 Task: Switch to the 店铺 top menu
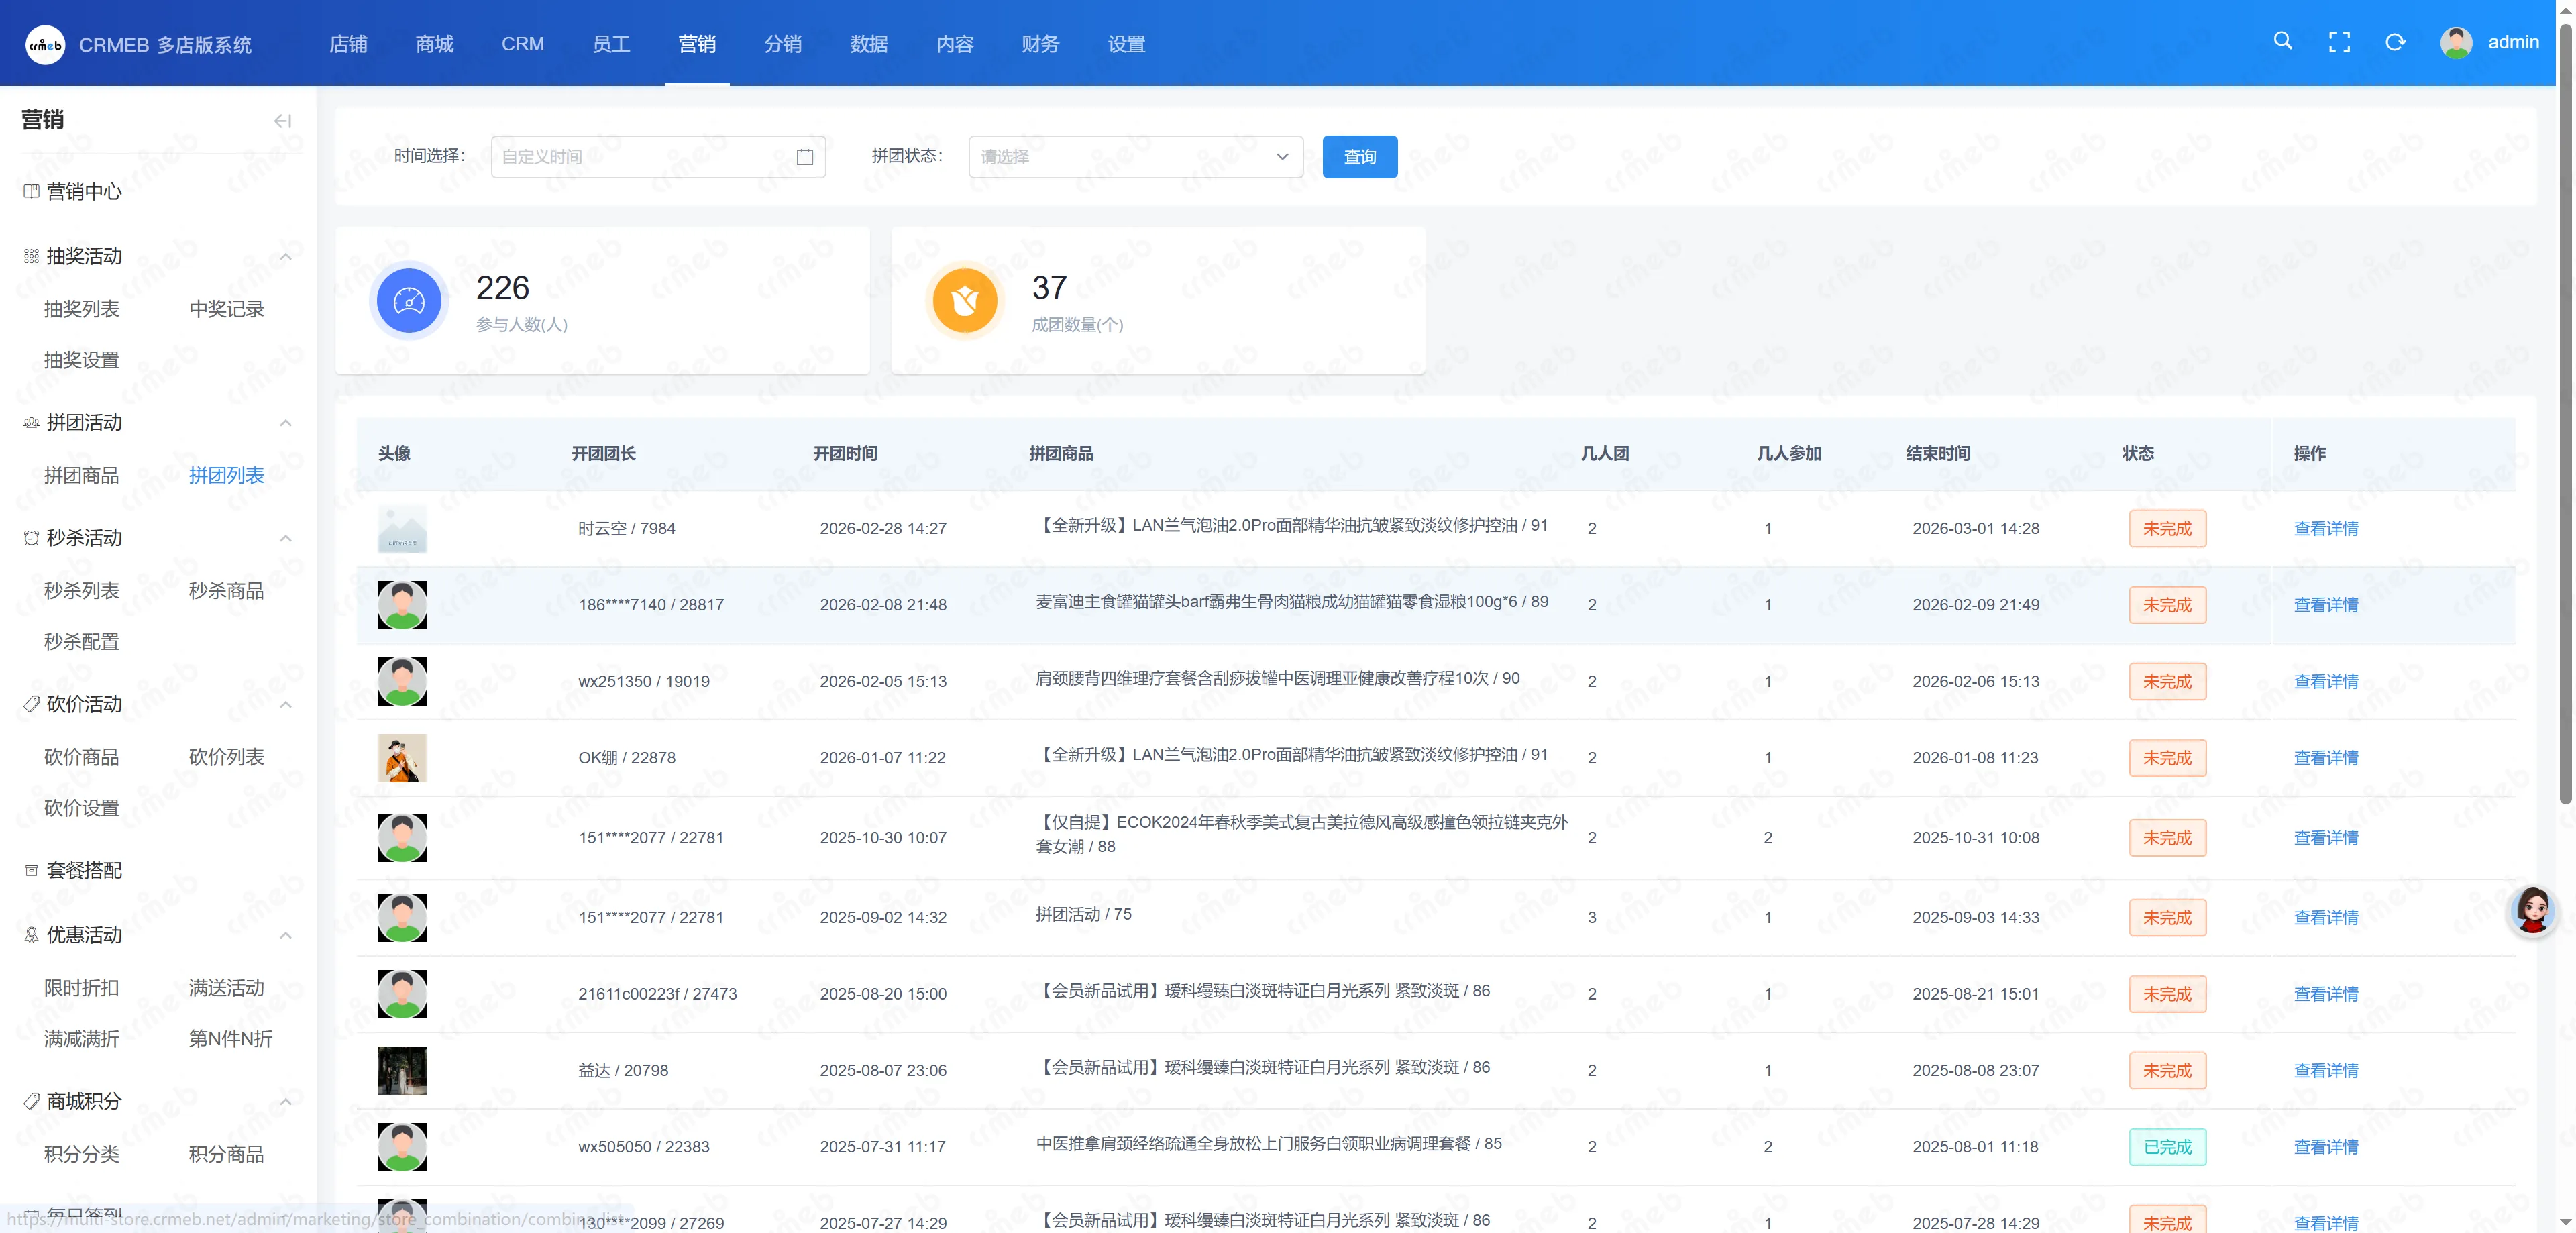click(348, 44)
